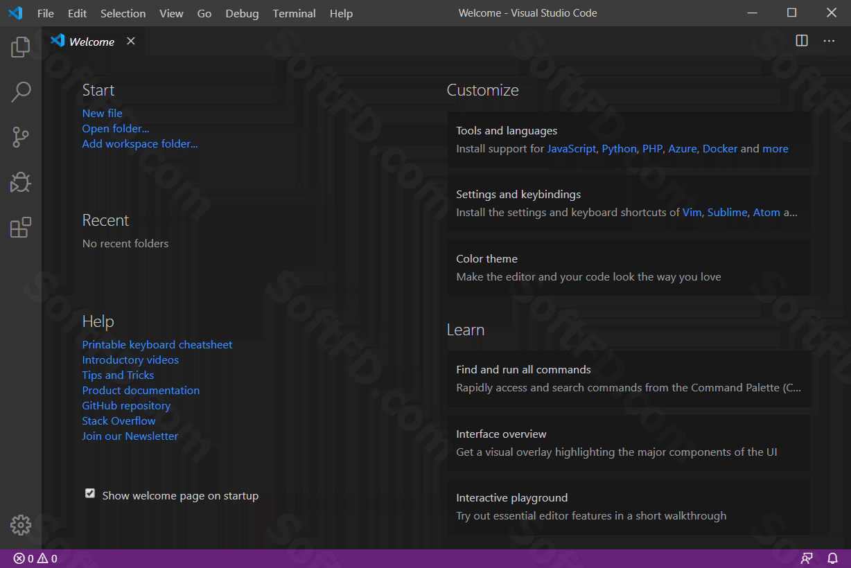Install Sublime keybindings link
The image size is (851, 568).
coord(727,213)
